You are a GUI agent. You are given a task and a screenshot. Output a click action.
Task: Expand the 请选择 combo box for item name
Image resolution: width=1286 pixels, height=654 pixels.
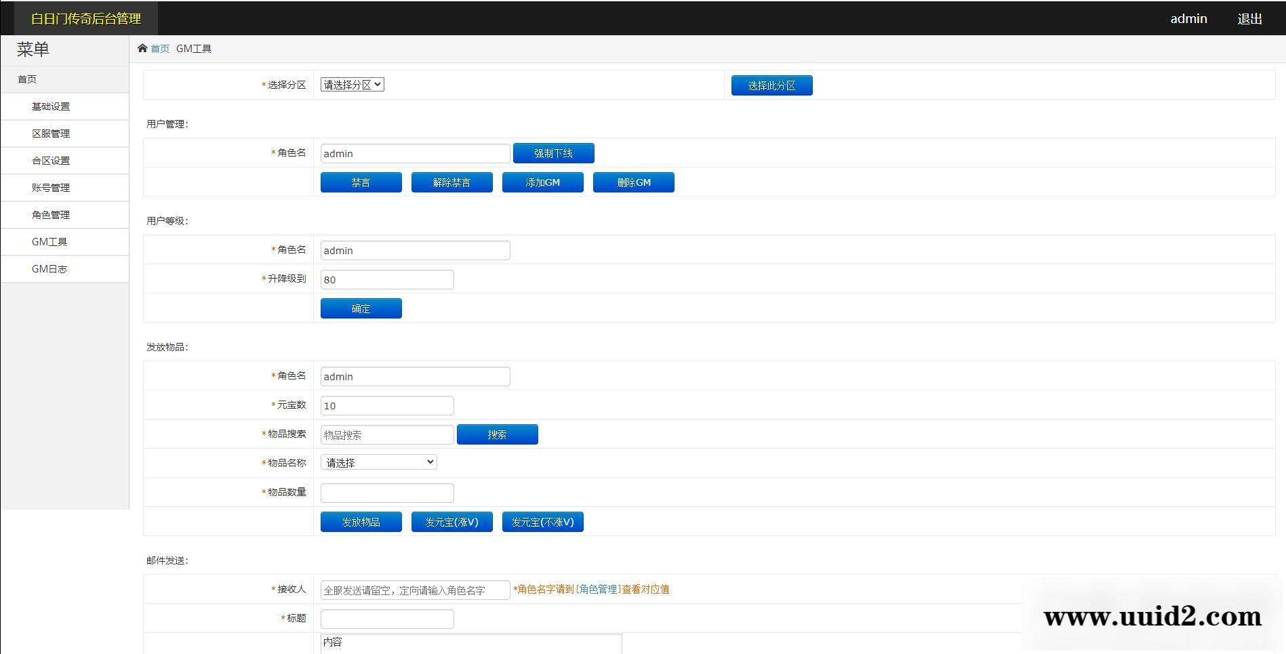pos(378,462)
